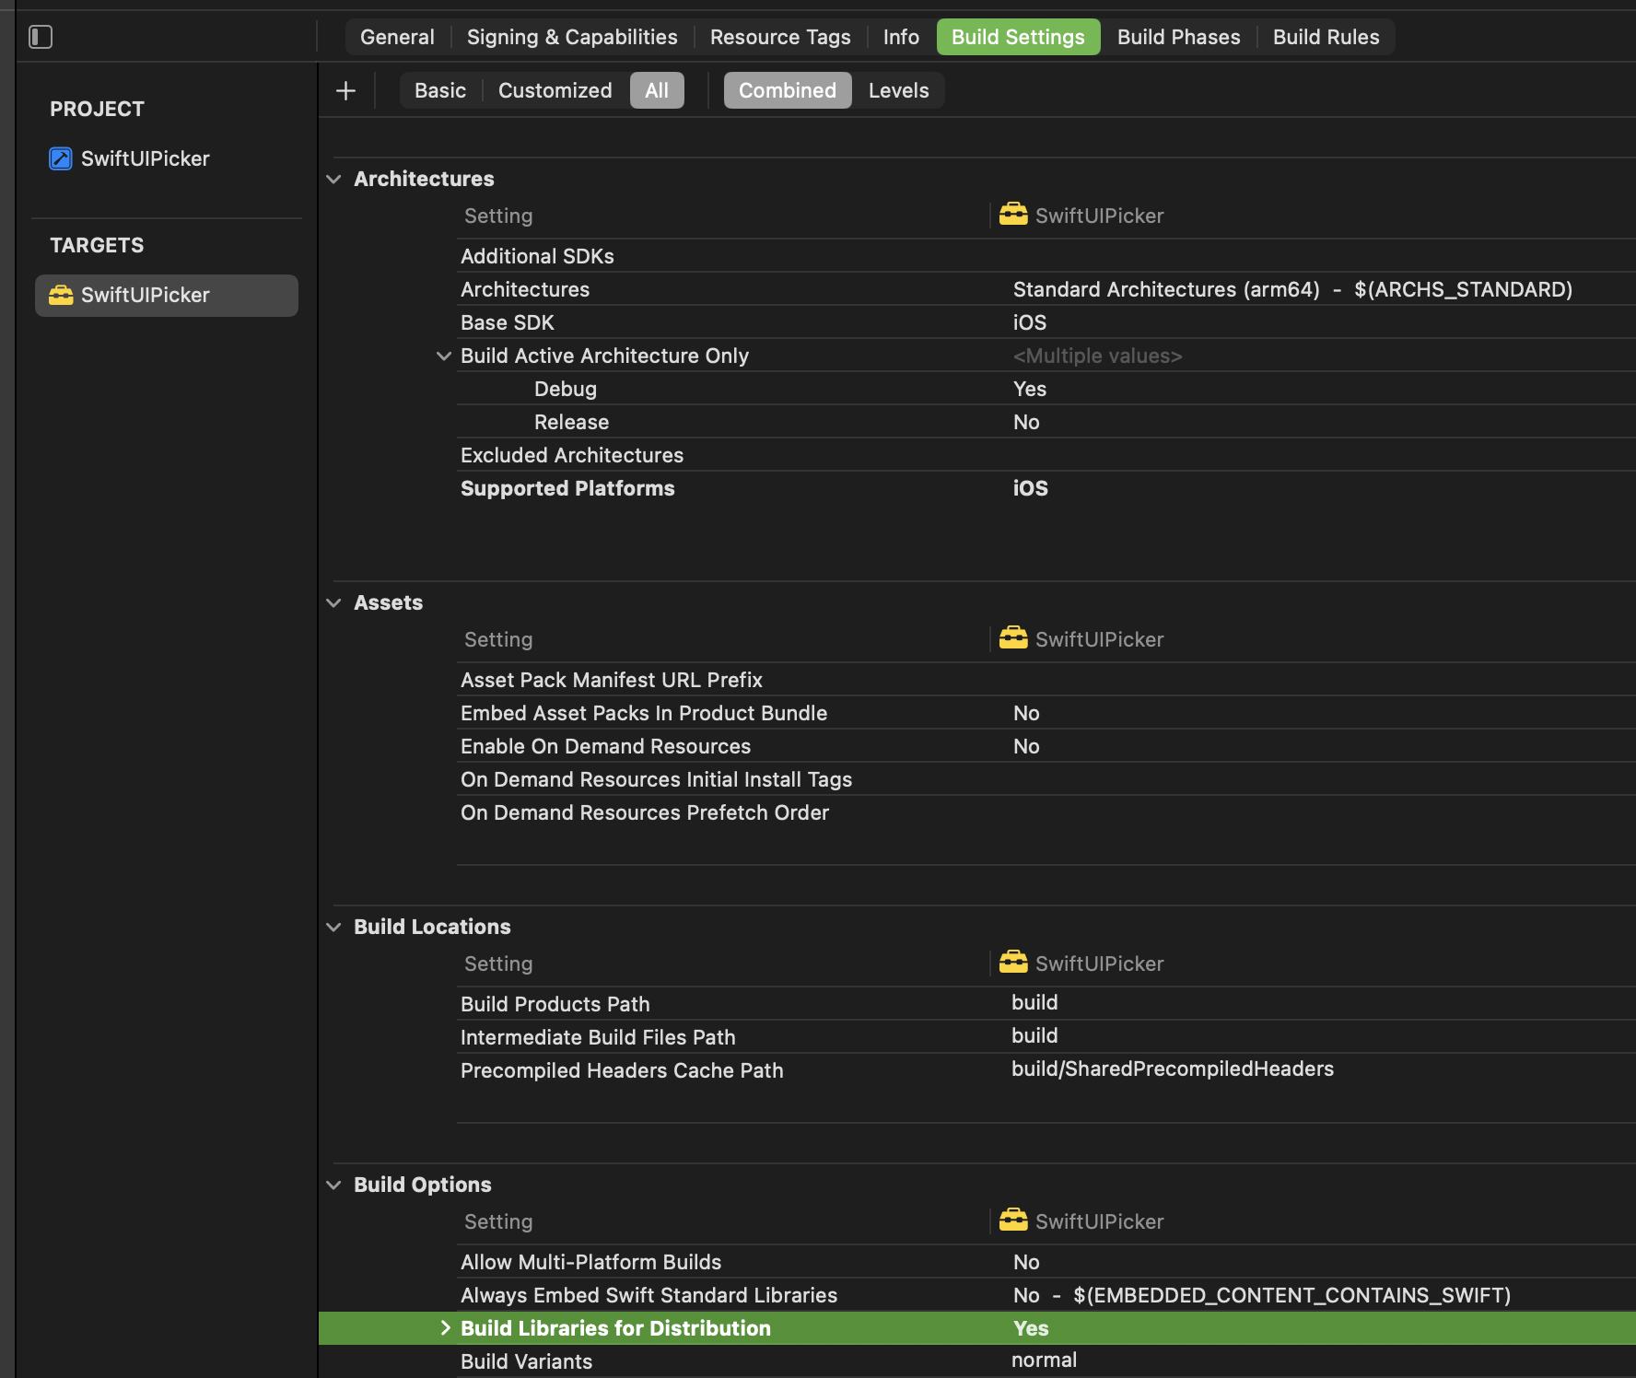Select the Build Variants setting name
The width and height of the screenshot is (1636, 1378).
coord(526,1361)
